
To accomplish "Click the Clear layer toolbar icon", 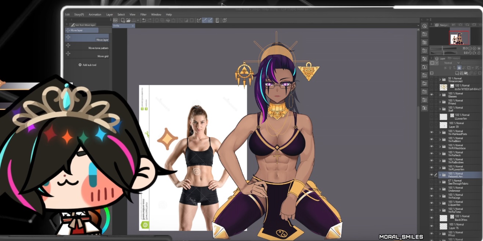I will pyautogui.click(x=157, y=20).
